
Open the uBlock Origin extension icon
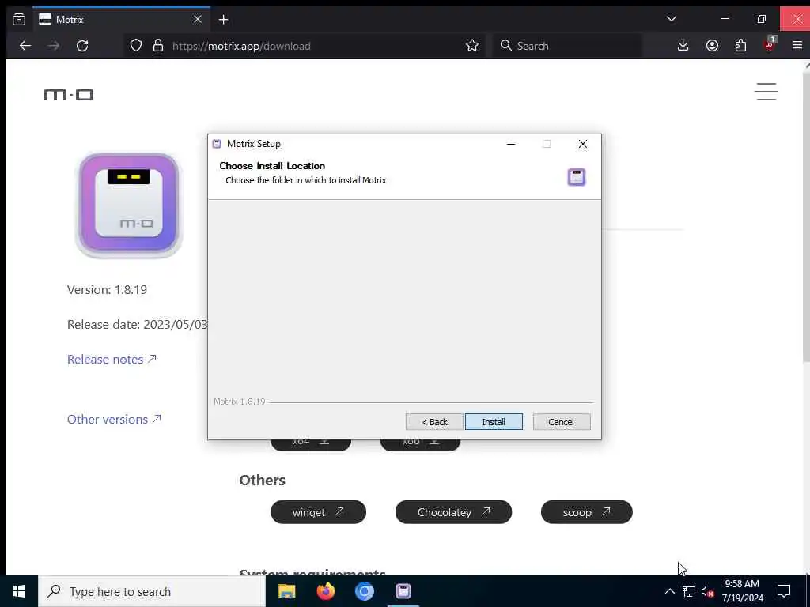point(769,44)
